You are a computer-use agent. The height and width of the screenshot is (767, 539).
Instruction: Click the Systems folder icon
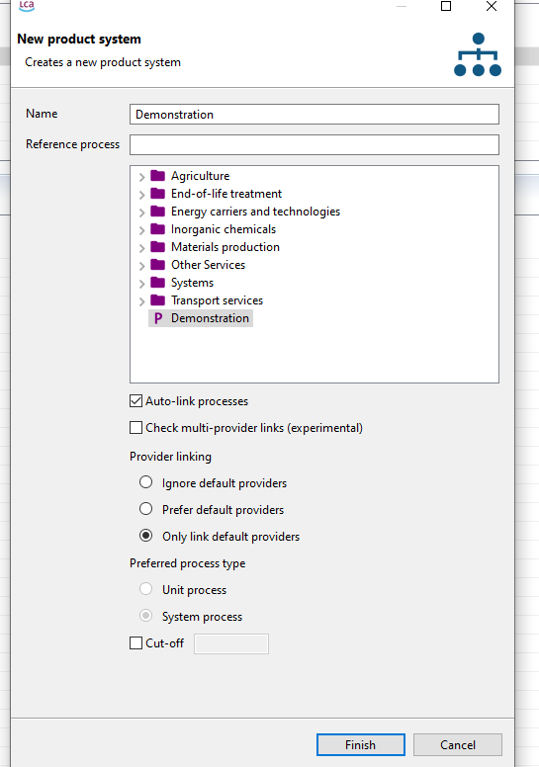tap(157, 283)
